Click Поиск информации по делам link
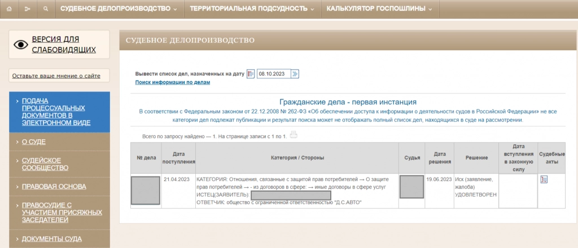 (173, 82)
